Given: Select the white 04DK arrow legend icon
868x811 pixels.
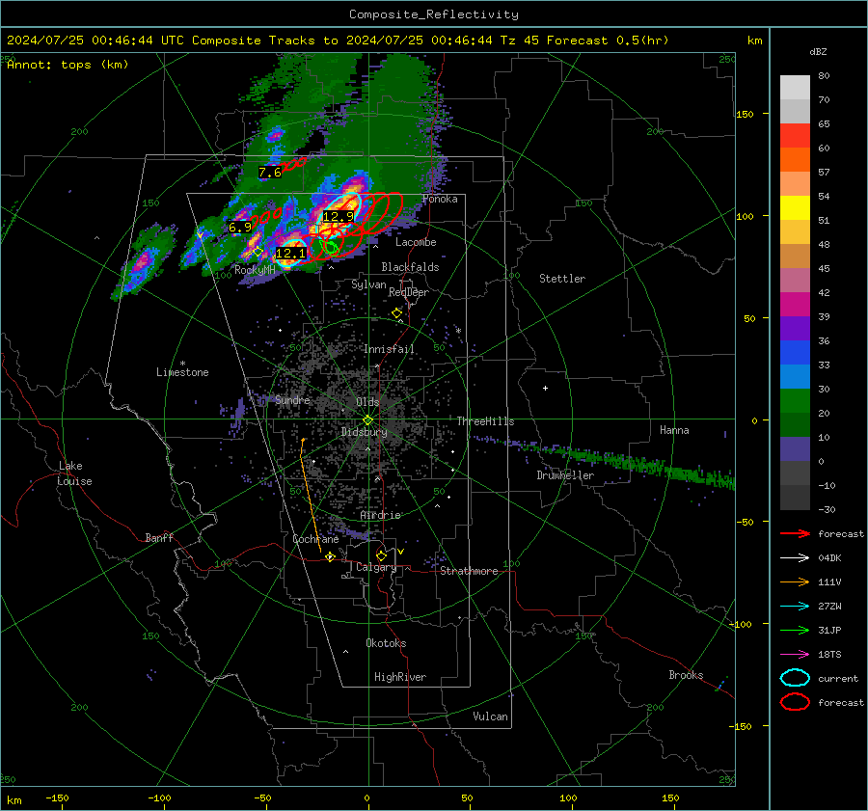Looking at the screenshot, I should (795, 558).
